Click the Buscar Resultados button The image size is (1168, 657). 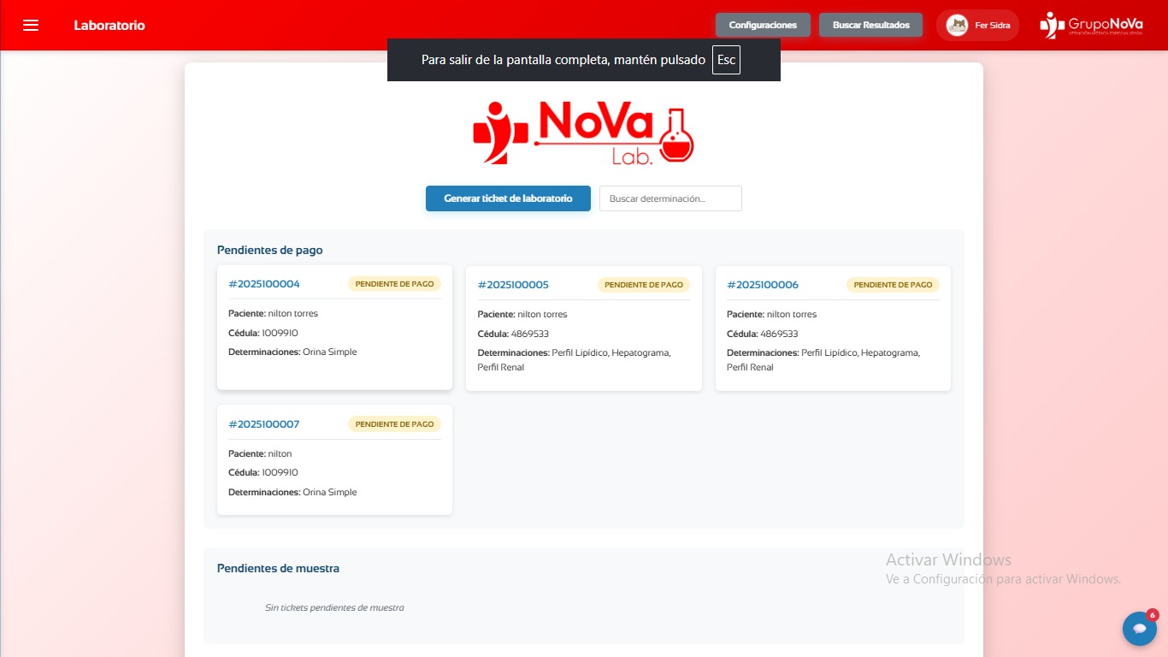tap(870, 25)
